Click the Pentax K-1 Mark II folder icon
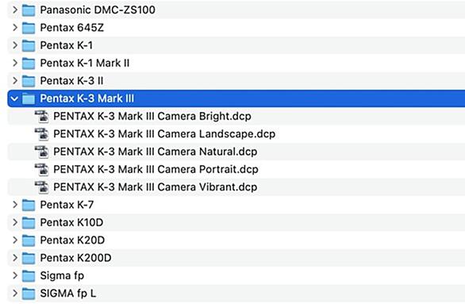 [29, 63]
